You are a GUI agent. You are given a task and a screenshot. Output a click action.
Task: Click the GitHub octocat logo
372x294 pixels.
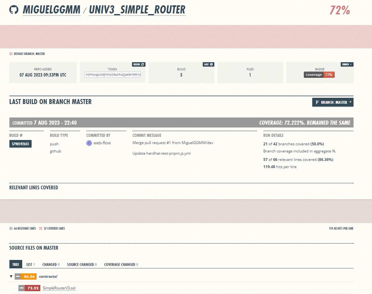[14, 10]
